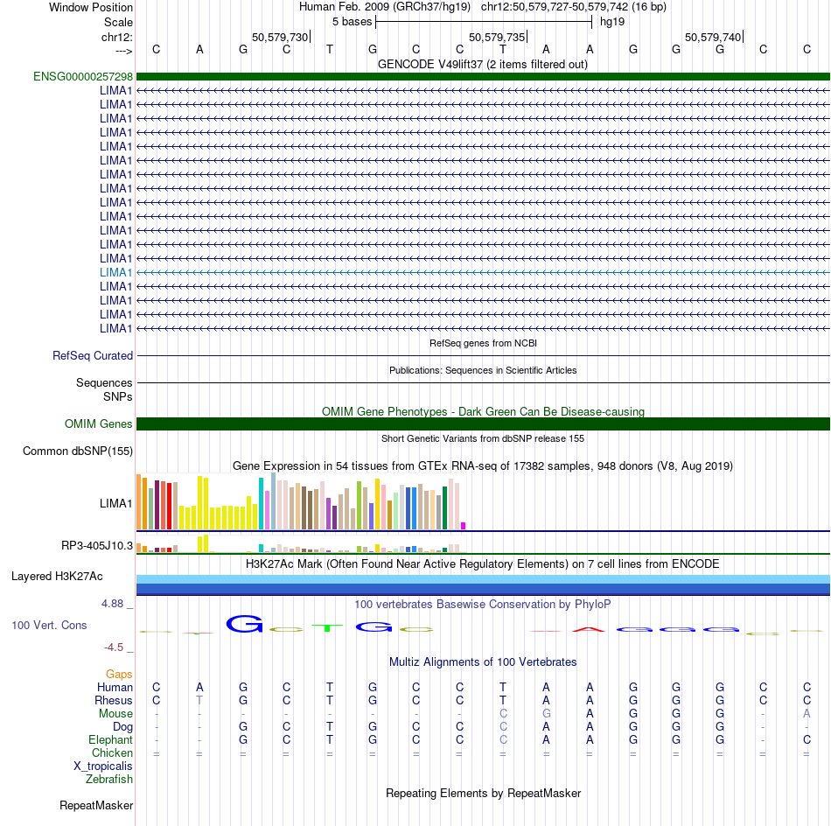Select the X_tropicalis alignment row label
Viewport: 831px width, 826px height.
point(103,766)
